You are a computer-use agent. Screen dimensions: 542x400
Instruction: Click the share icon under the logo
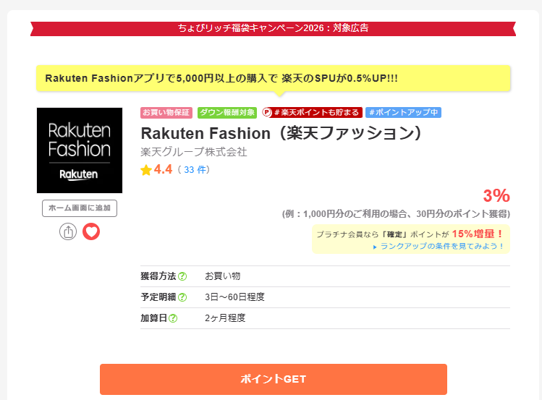[x=68, y=231]
